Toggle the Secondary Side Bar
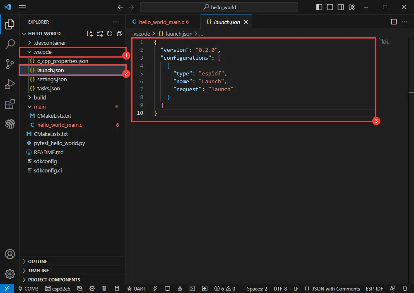Viewport: 414px width, 293px height. click(x=341, y=7)
